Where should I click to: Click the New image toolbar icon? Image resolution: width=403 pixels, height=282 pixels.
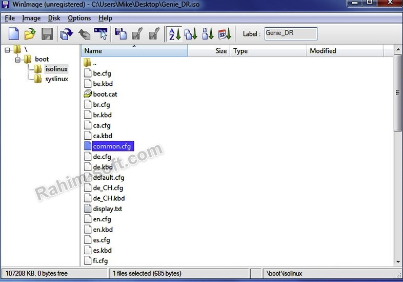pos(14,34)
